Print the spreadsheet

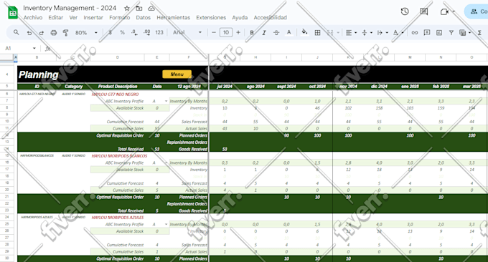pyautogui.click(x=54, y=33)
